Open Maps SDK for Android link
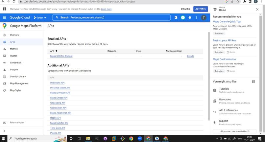The height and width of the screenshot is (142, 265). [61, 56]
